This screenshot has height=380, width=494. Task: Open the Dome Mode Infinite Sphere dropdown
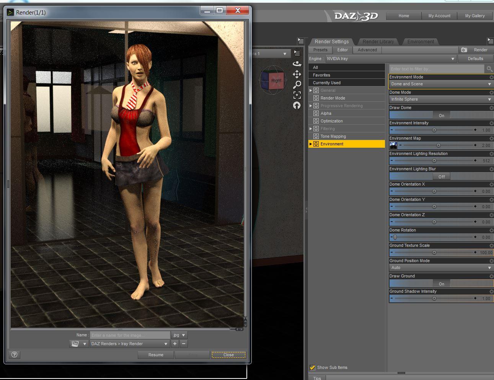[x=441, y=99]
